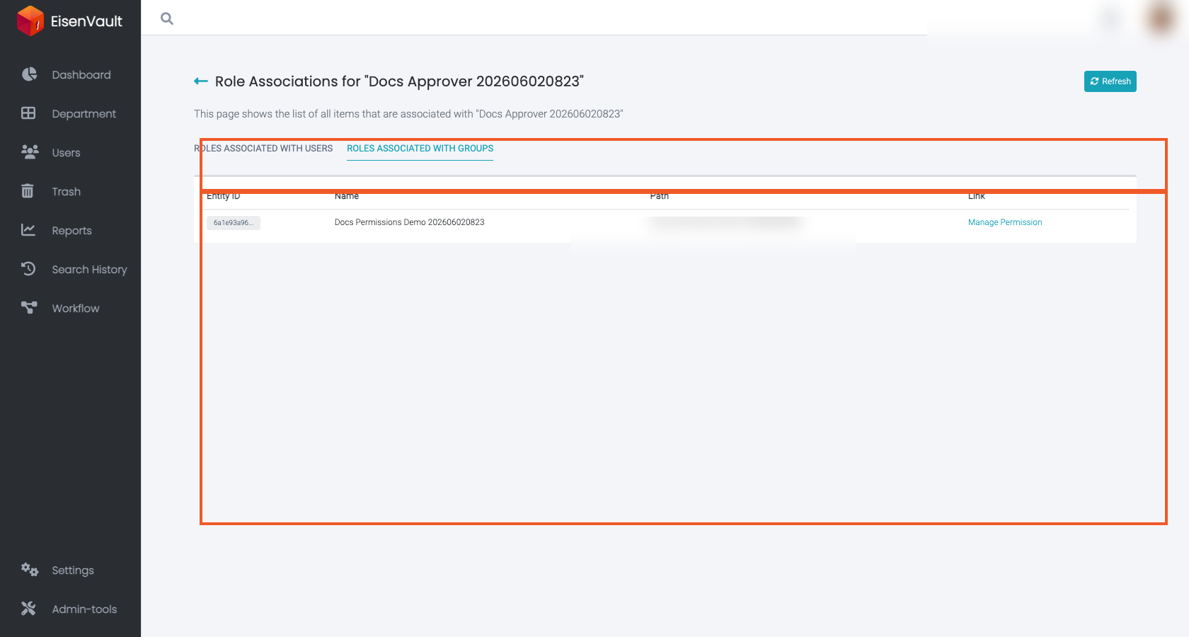
Task: Refresh the role associations list
Action: 1110,81
